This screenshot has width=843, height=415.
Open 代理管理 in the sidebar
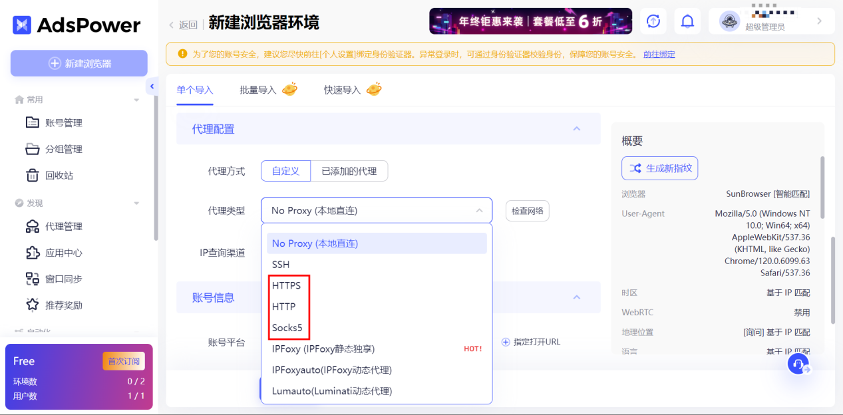pos(64,226)
